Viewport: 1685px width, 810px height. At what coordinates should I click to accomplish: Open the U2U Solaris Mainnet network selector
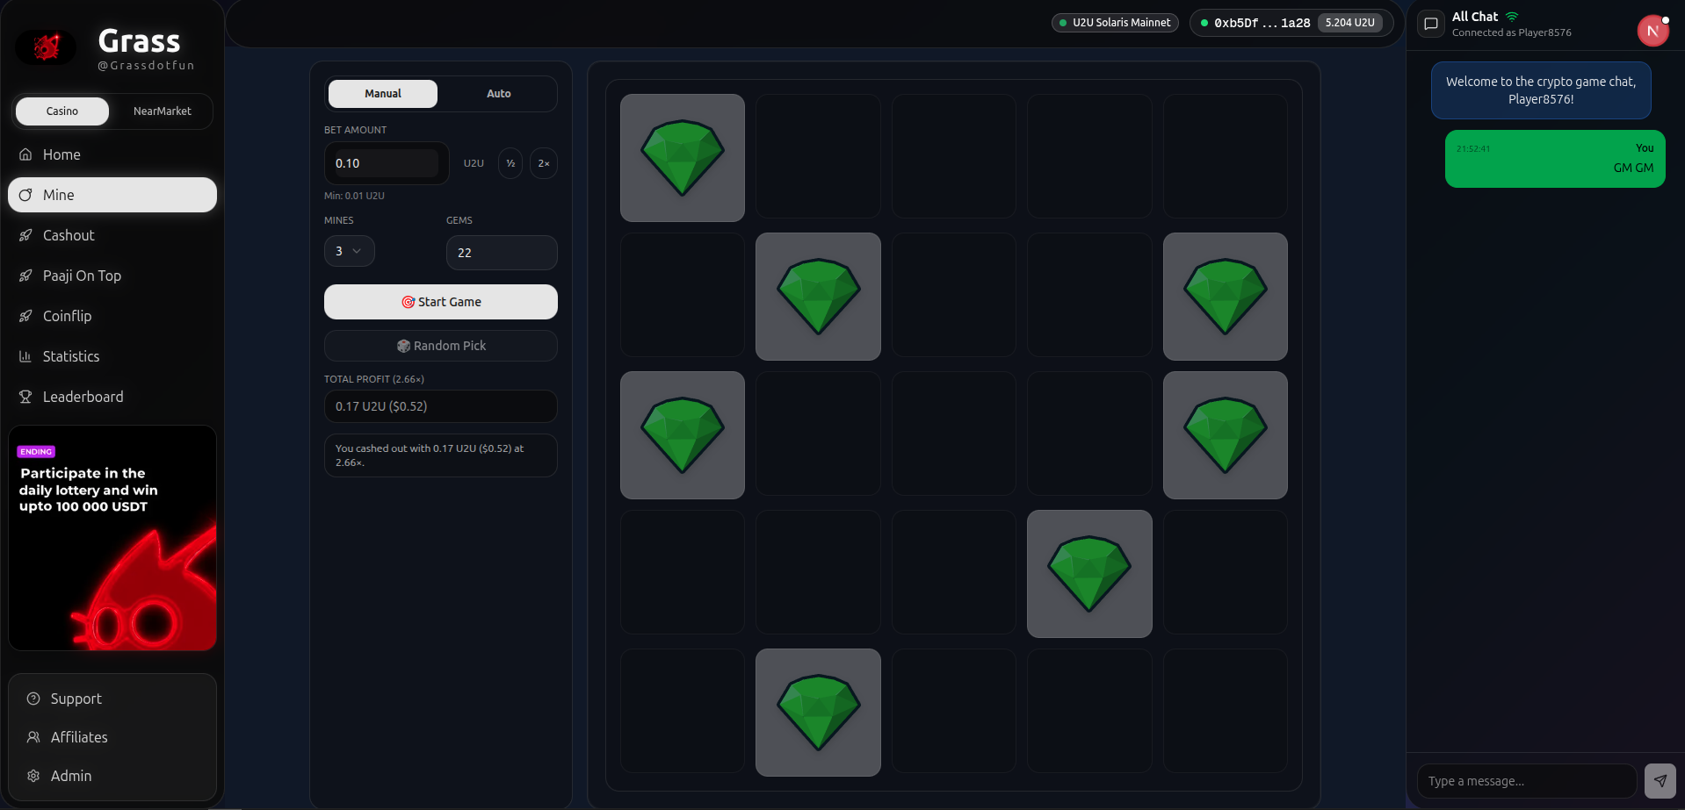pyautogui.click(x=1115, y=23)
